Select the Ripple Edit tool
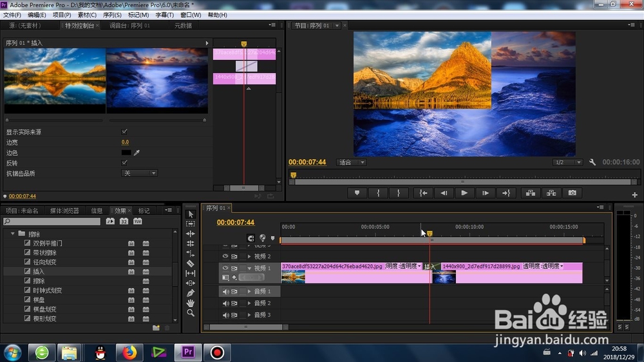This screenshot has width=644, height=362. (191, 234)
